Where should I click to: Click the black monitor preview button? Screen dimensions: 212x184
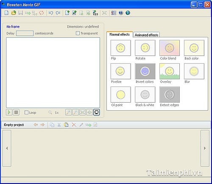click(x=97, y=112)
